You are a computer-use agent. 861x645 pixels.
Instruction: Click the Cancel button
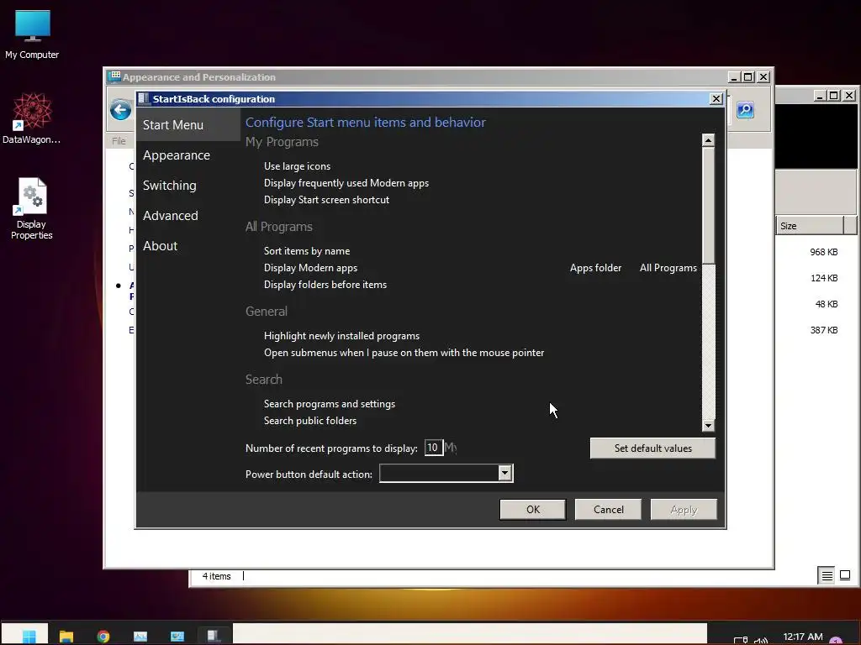(x=608, y=510)
